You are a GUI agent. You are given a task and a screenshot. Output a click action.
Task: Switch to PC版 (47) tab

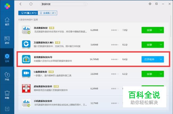(28, 13)
